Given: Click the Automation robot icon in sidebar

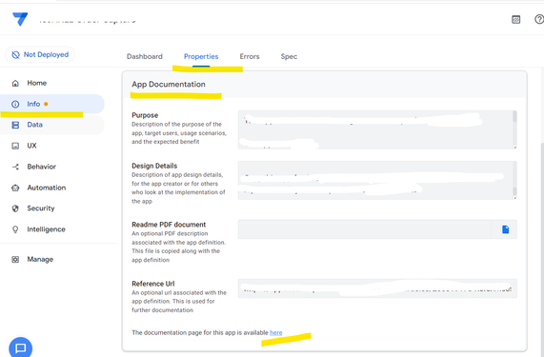Looking at the screenshot, I should 15,188.
